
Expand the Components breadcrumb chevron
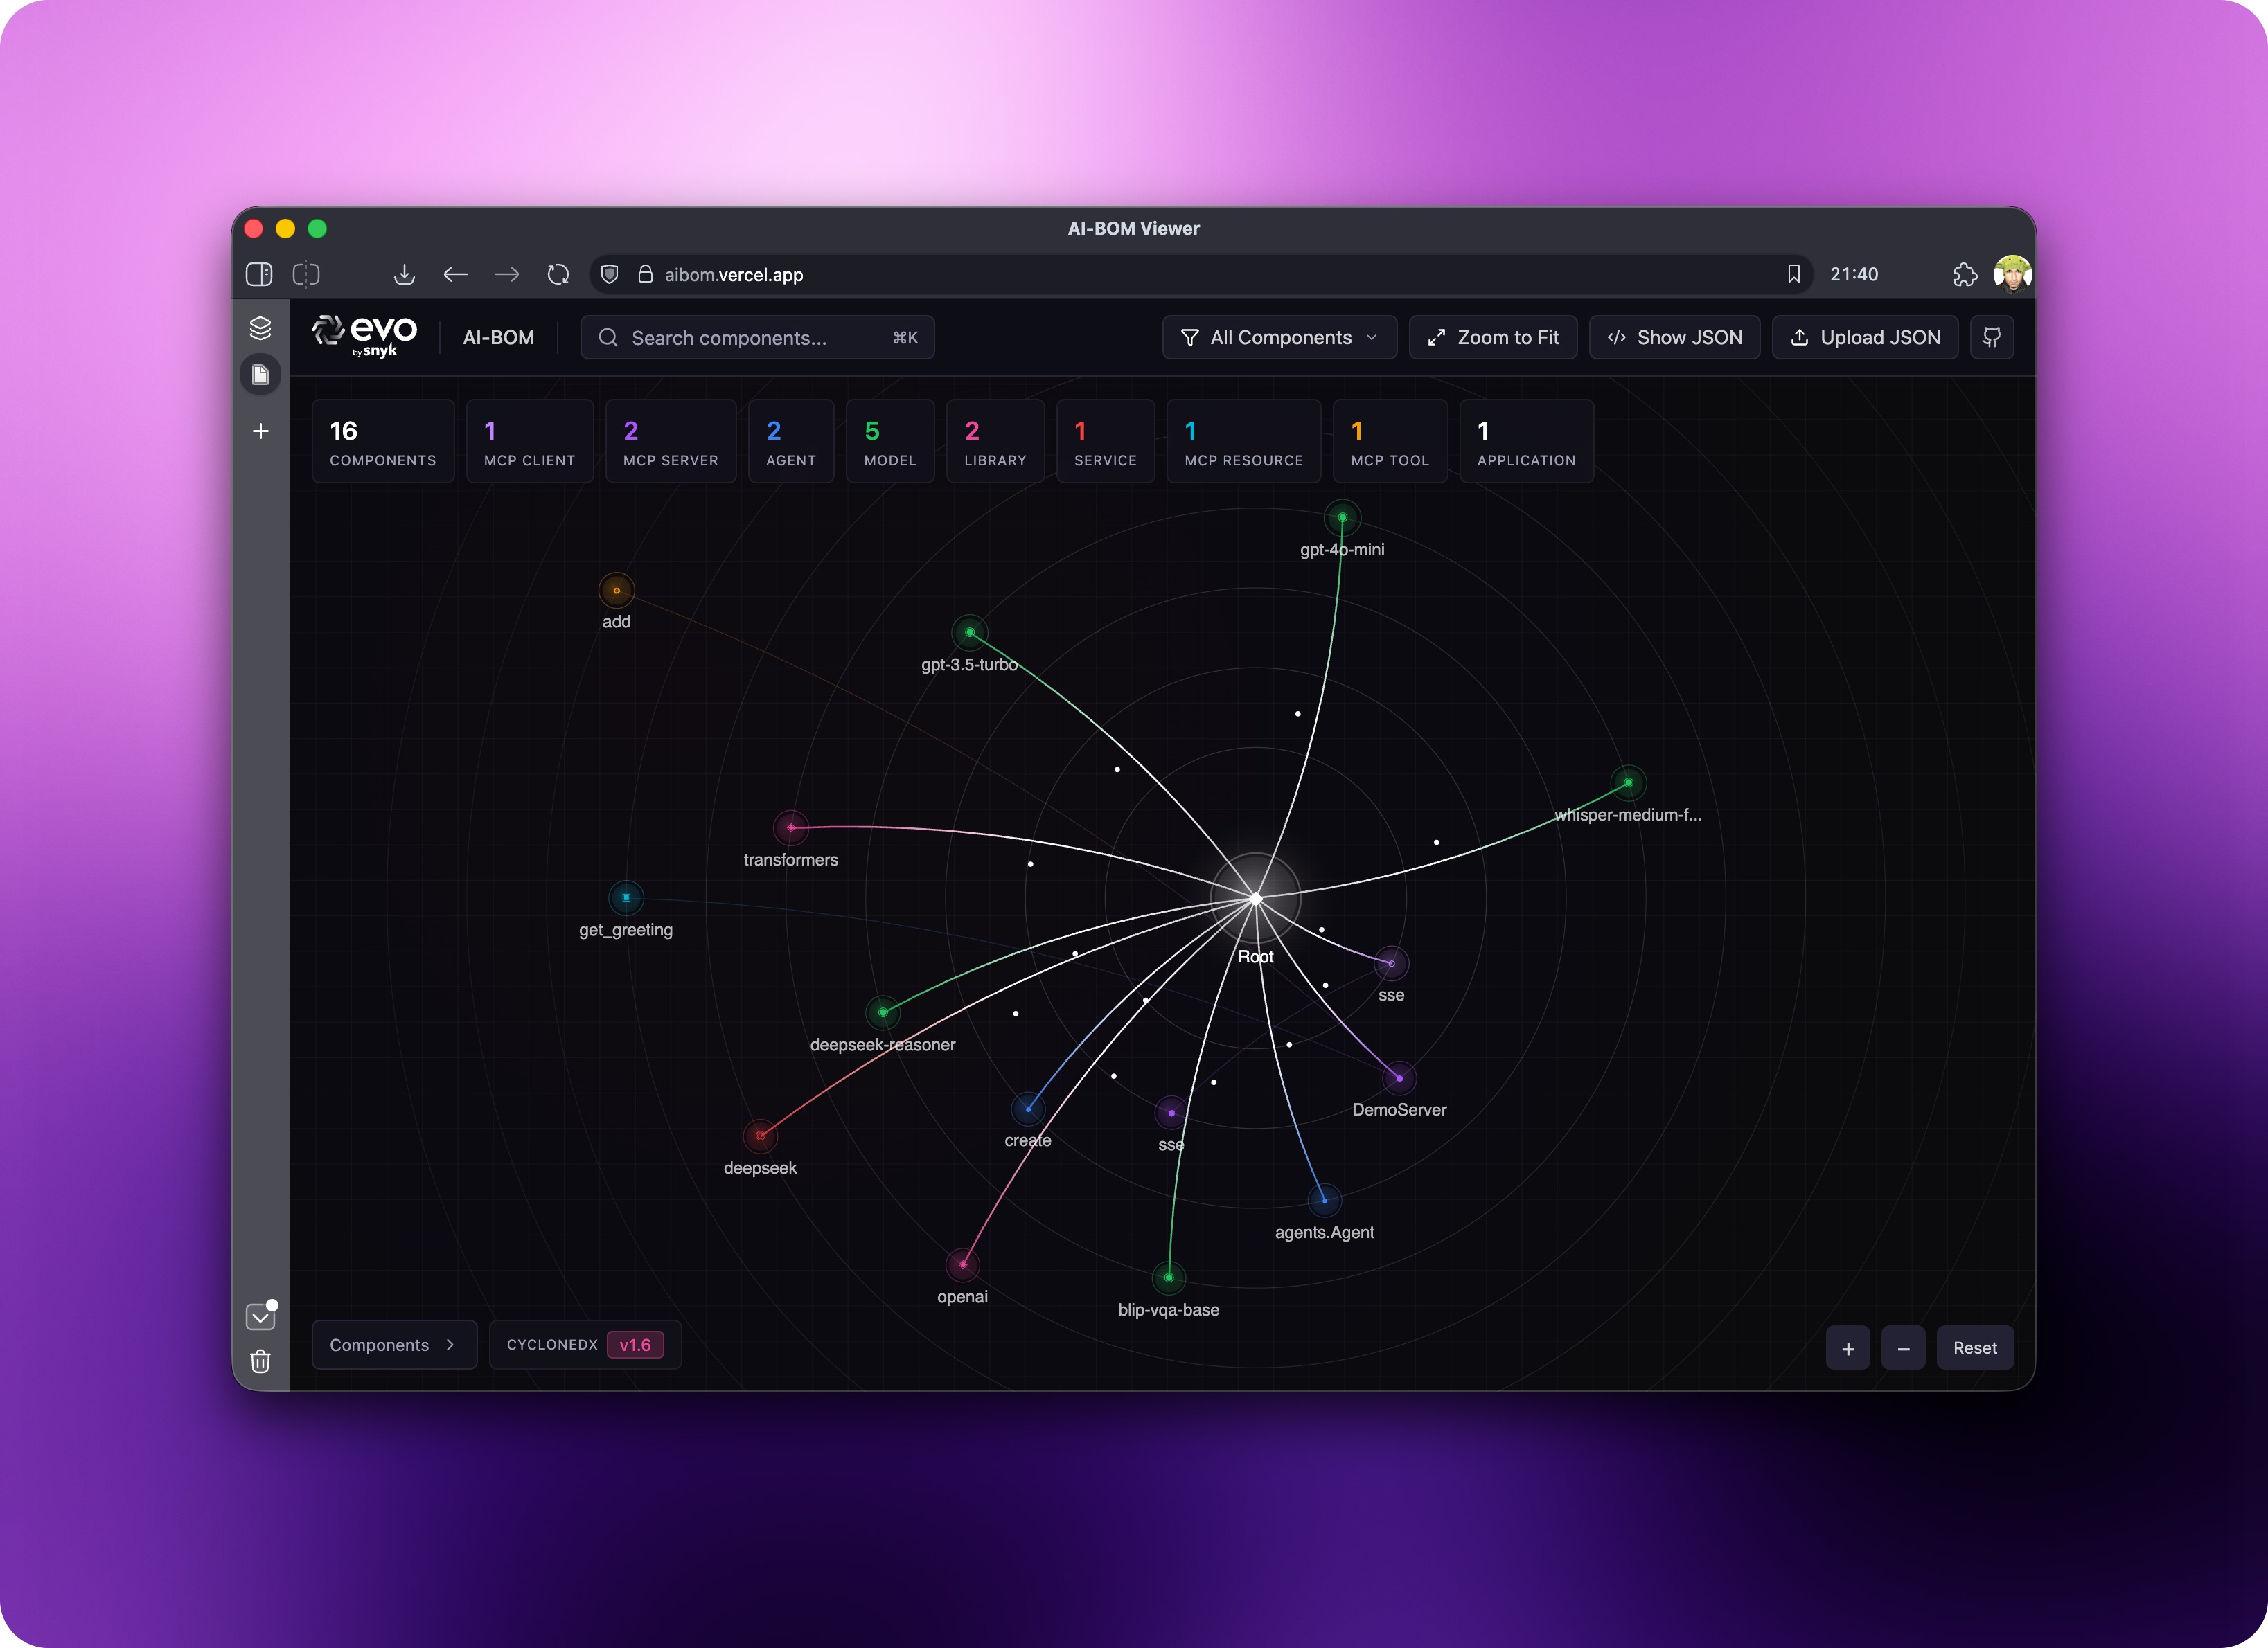(x=450, y=1345)
